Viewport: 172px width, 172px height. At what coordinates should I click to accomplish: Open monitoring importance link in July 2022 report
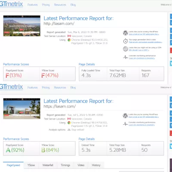point(141,125)
